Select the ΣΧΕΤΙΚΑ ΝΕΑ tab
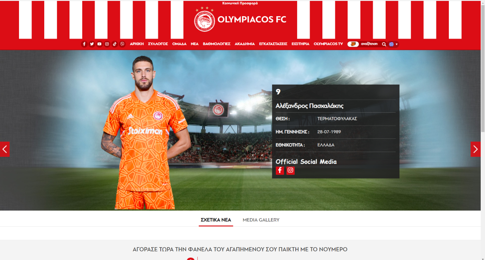485x260 pixels. [216, 220]
